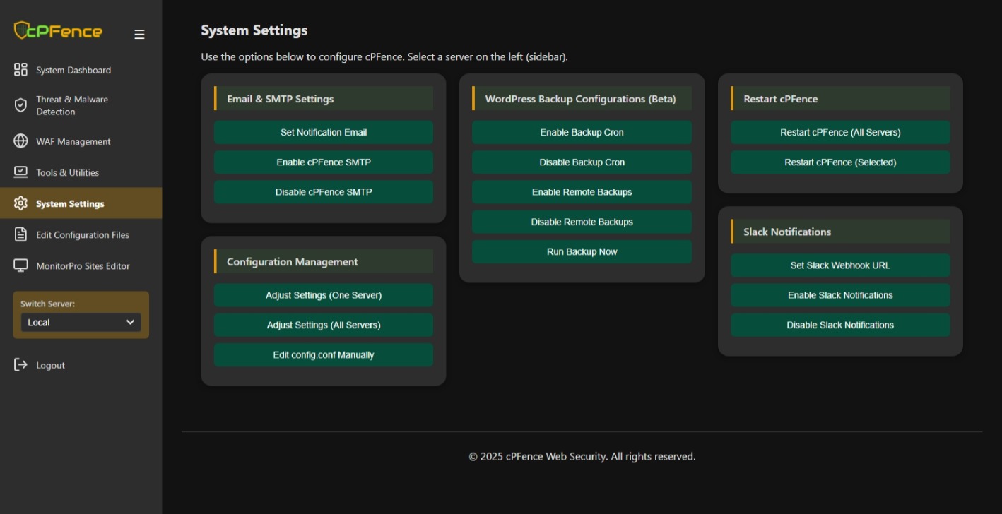Viewport: 1002px width, 514px height.
Task: Click Disable cPFence SMTP button
Action: point(324,192)
